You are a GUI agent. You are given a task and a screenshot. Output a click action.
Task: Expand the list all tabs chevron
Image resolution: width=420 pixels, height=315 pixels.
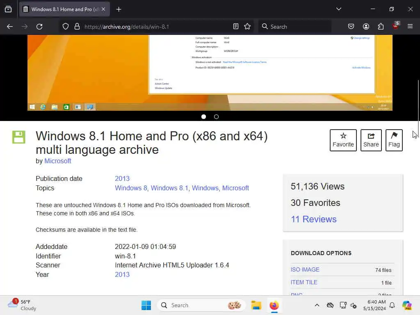point(338,9)
